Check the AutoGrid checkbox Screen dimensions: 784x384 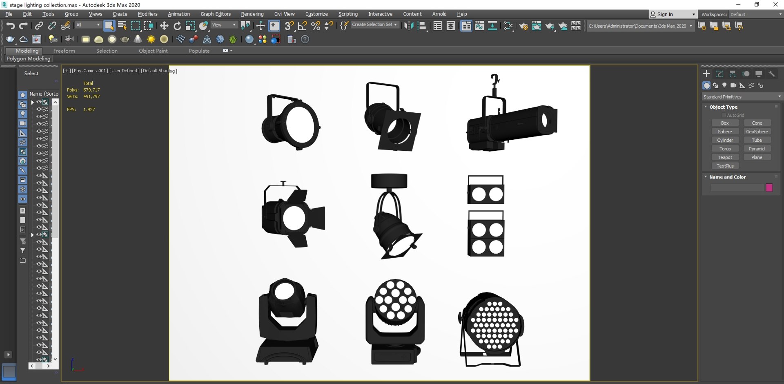724,115
